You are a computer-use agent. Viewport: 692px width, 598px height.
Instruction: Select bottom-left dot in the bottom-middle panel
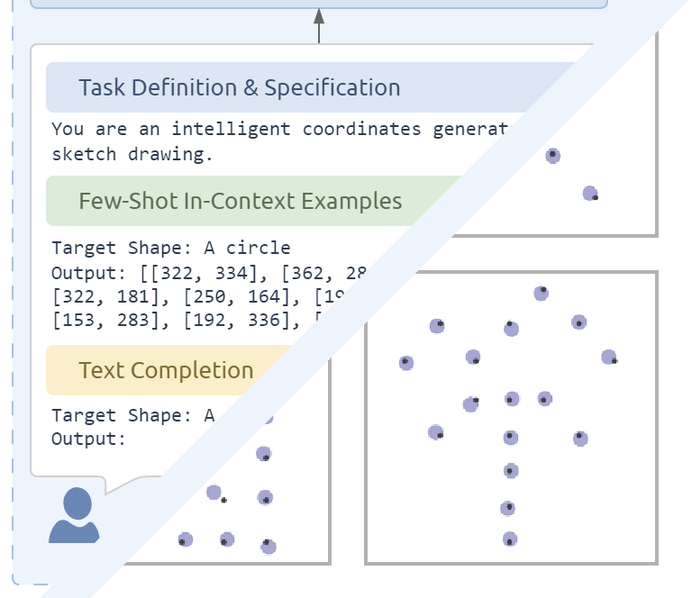pos(185,539)
